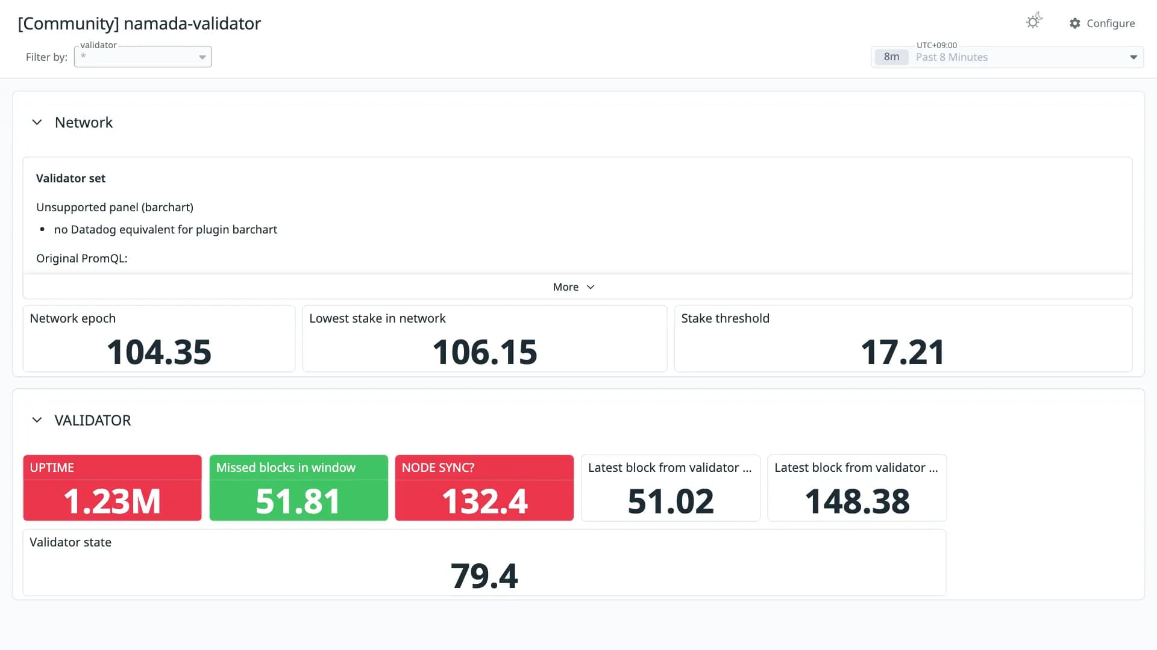
Task: Click the Latest block widget showing 51.02
Action: pos(671,488)
